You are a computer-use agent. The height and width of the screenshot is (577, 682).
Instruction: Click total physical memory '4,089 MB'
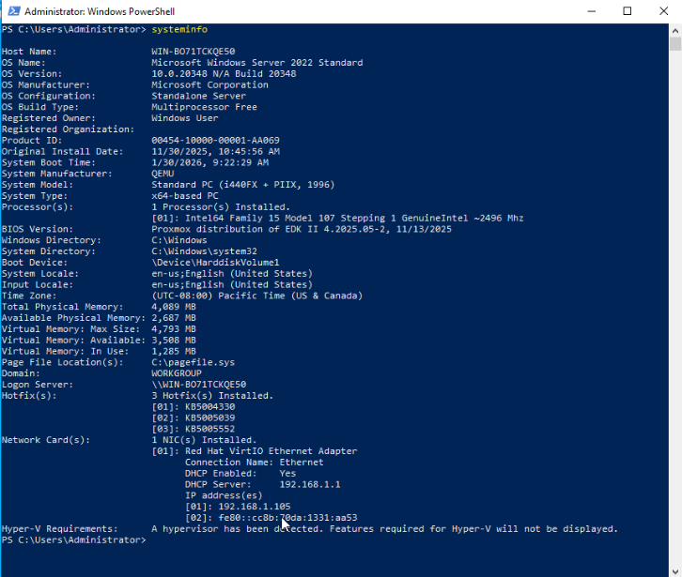pyautogui.click(x=174, y=307)
